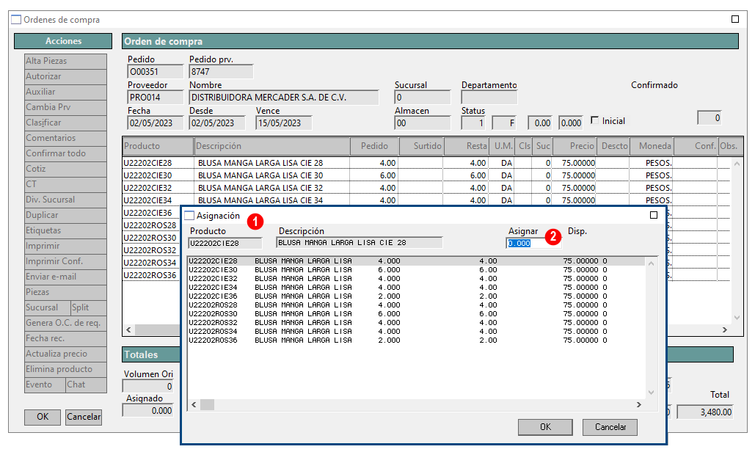Click the Autorizar action button

[x=65, y=76]
